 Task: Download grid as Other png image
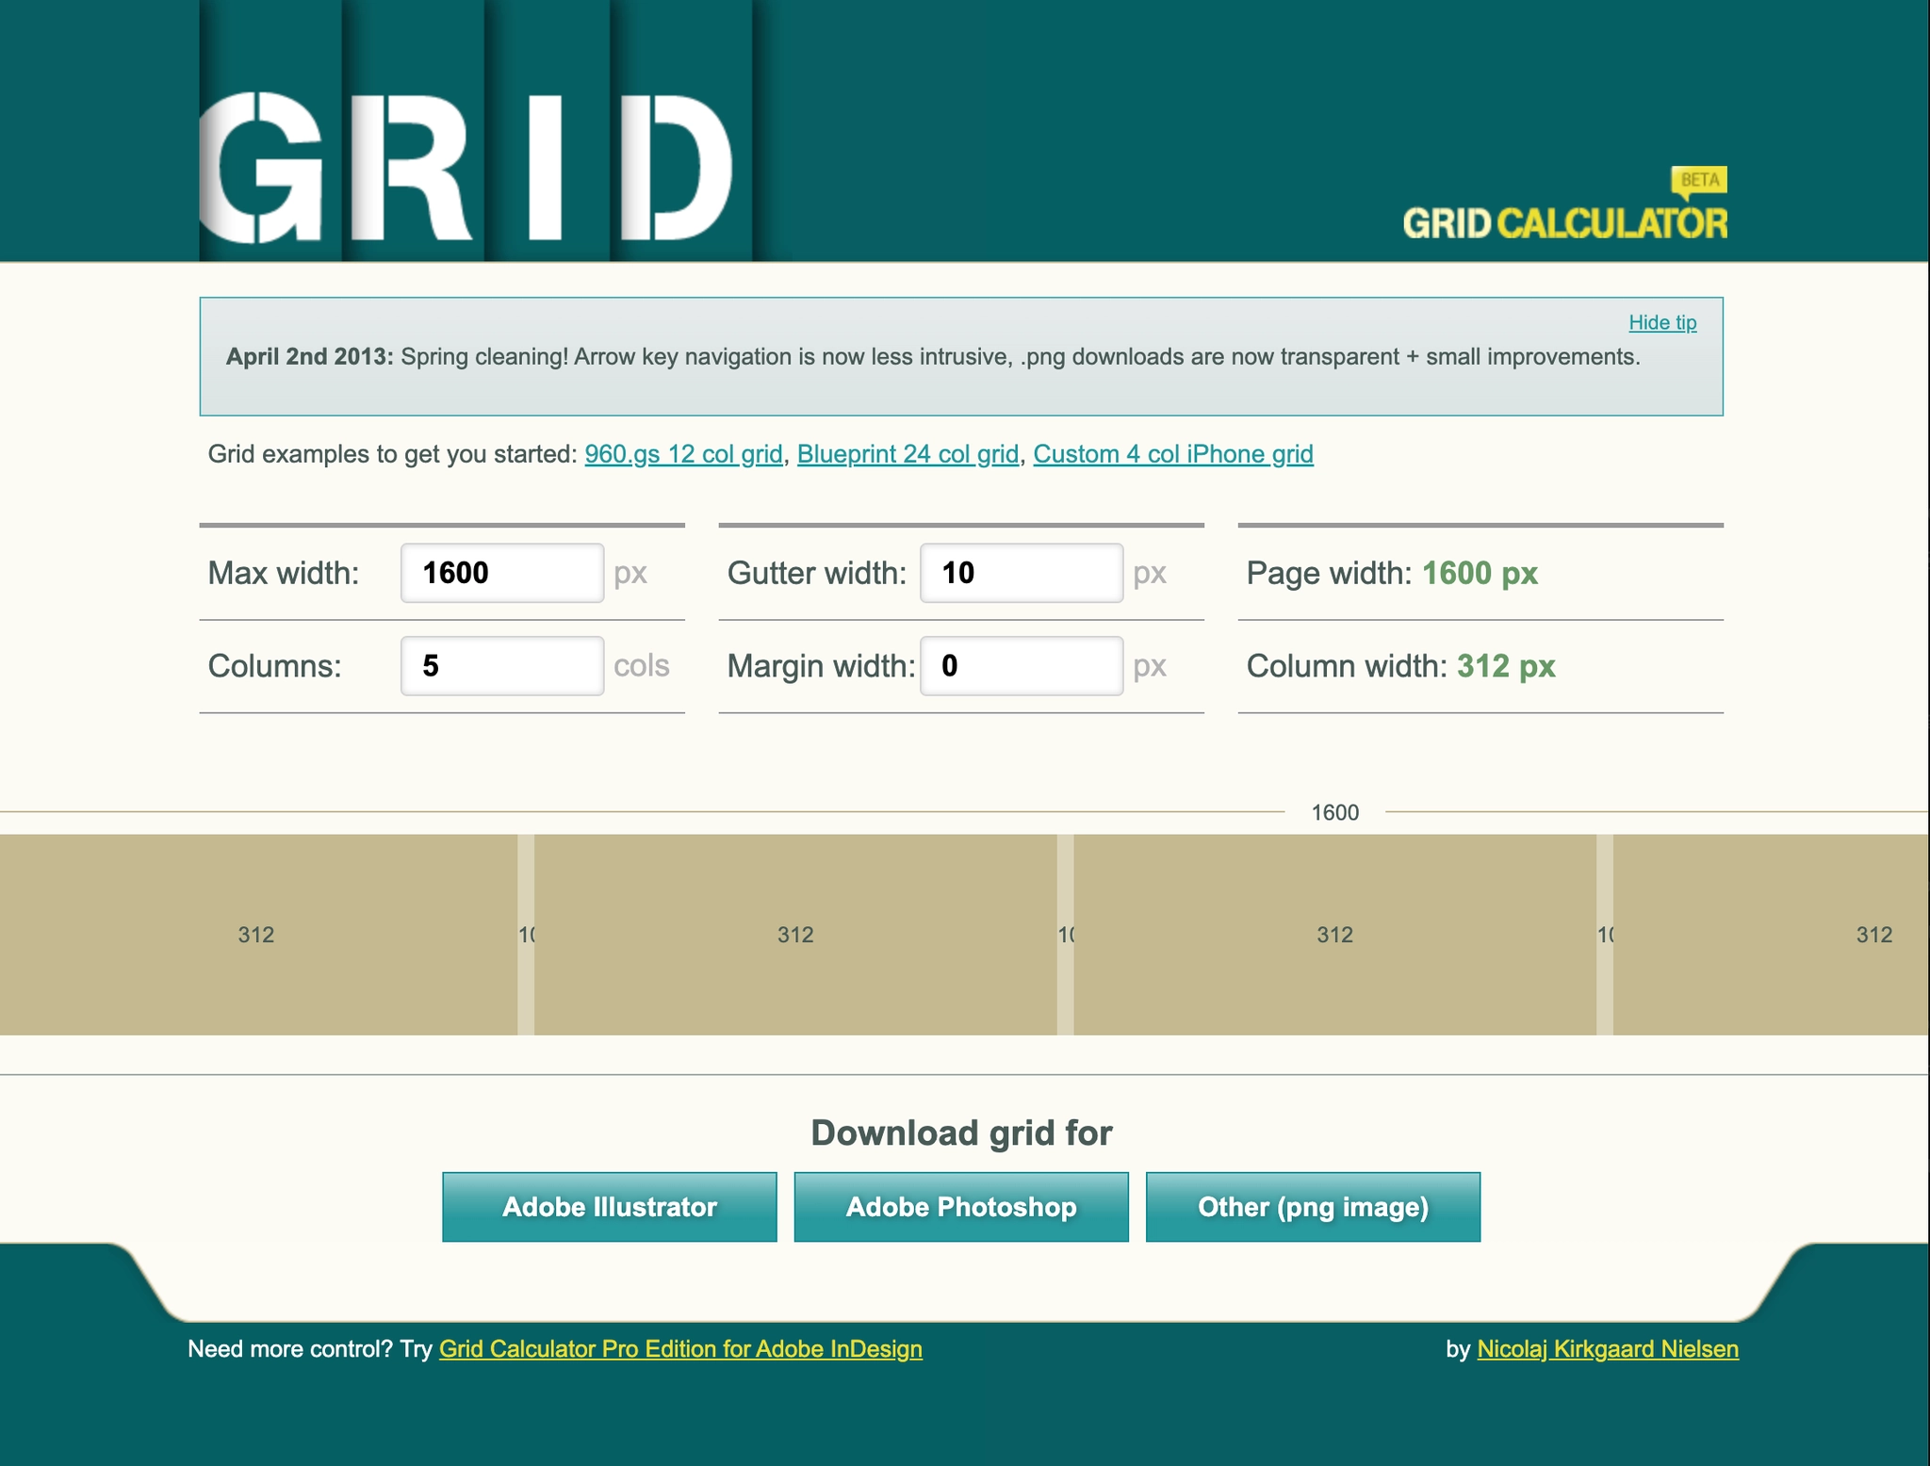tap(1312, 1207)
